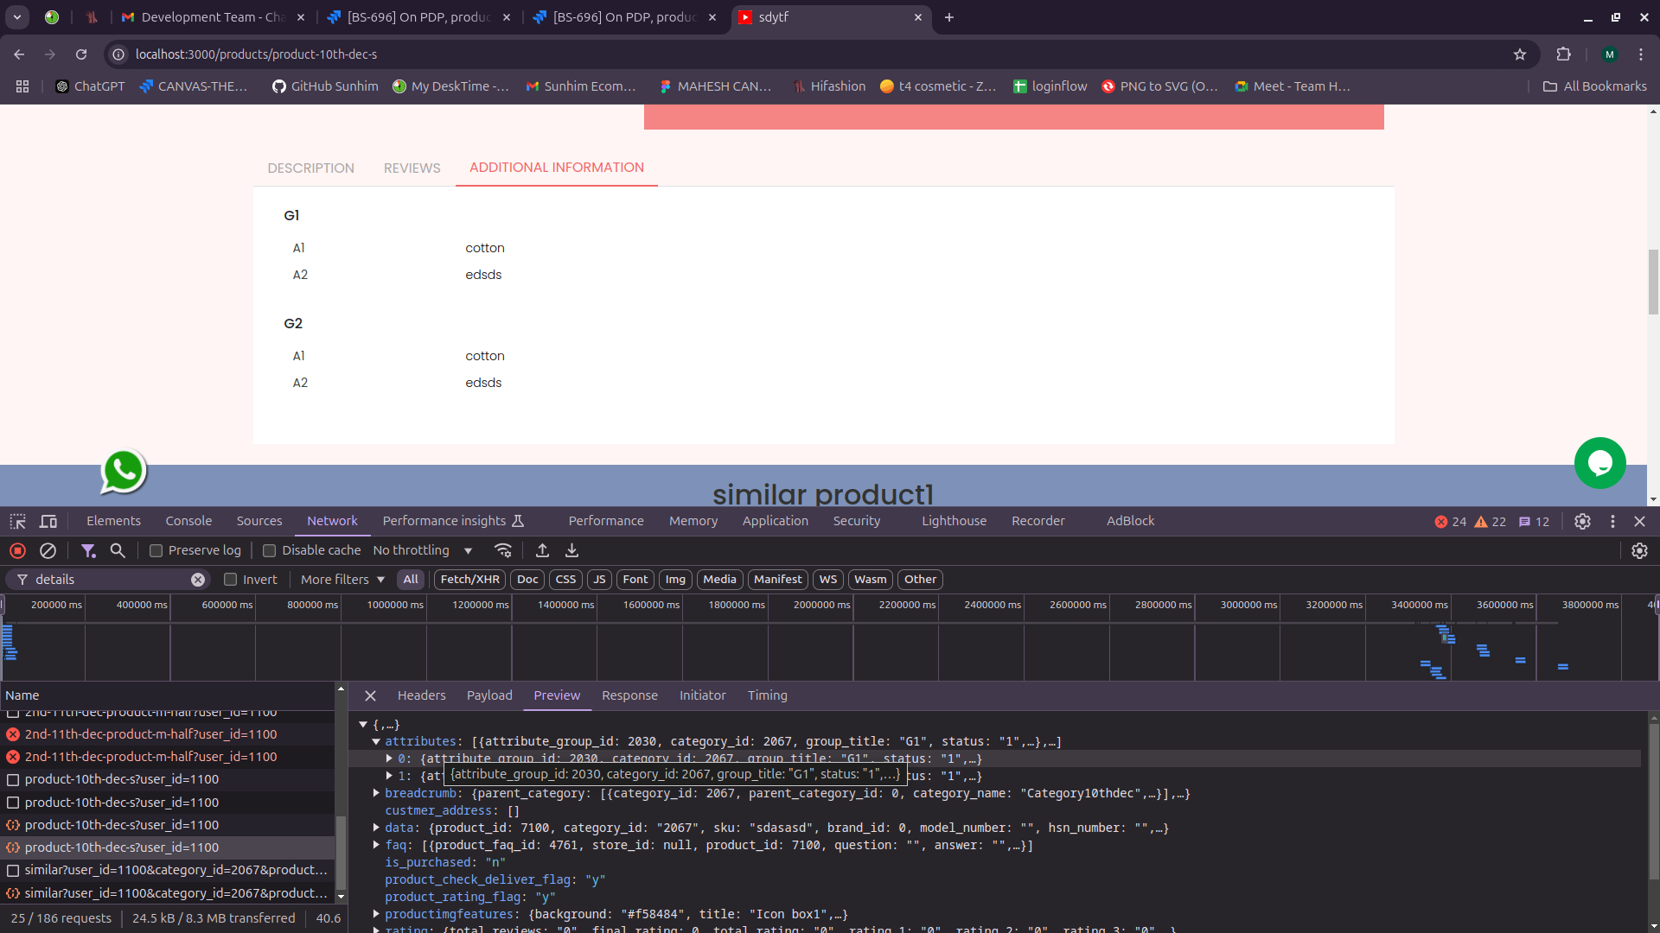
Task: Open the green chat bubble widget
Action: [x=1600, y=463]
